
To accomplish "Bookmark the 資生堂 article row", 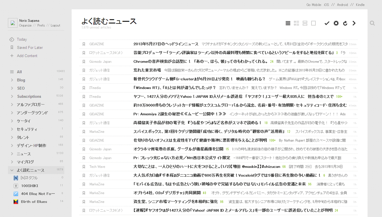I will [x=84, y=202].
